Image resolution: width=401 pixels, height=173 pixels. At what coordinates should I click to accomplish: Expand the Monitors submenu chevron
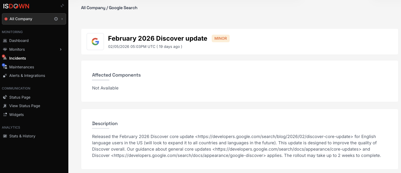61,49
